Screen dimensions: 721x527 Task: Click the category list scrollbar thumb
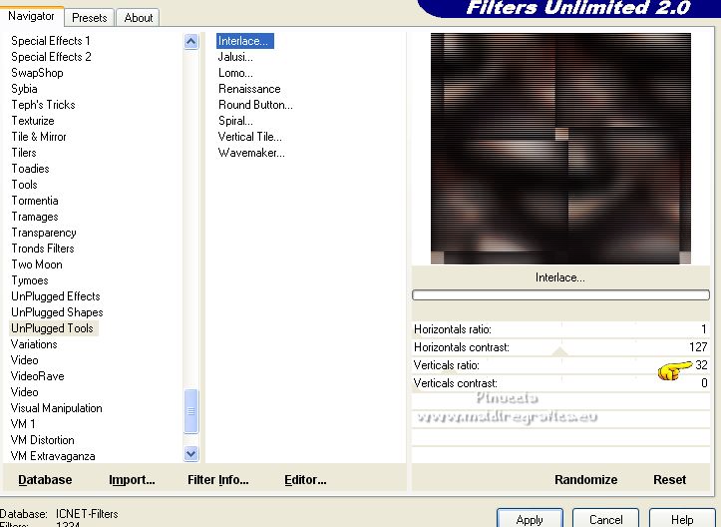(x=190, y=411)
